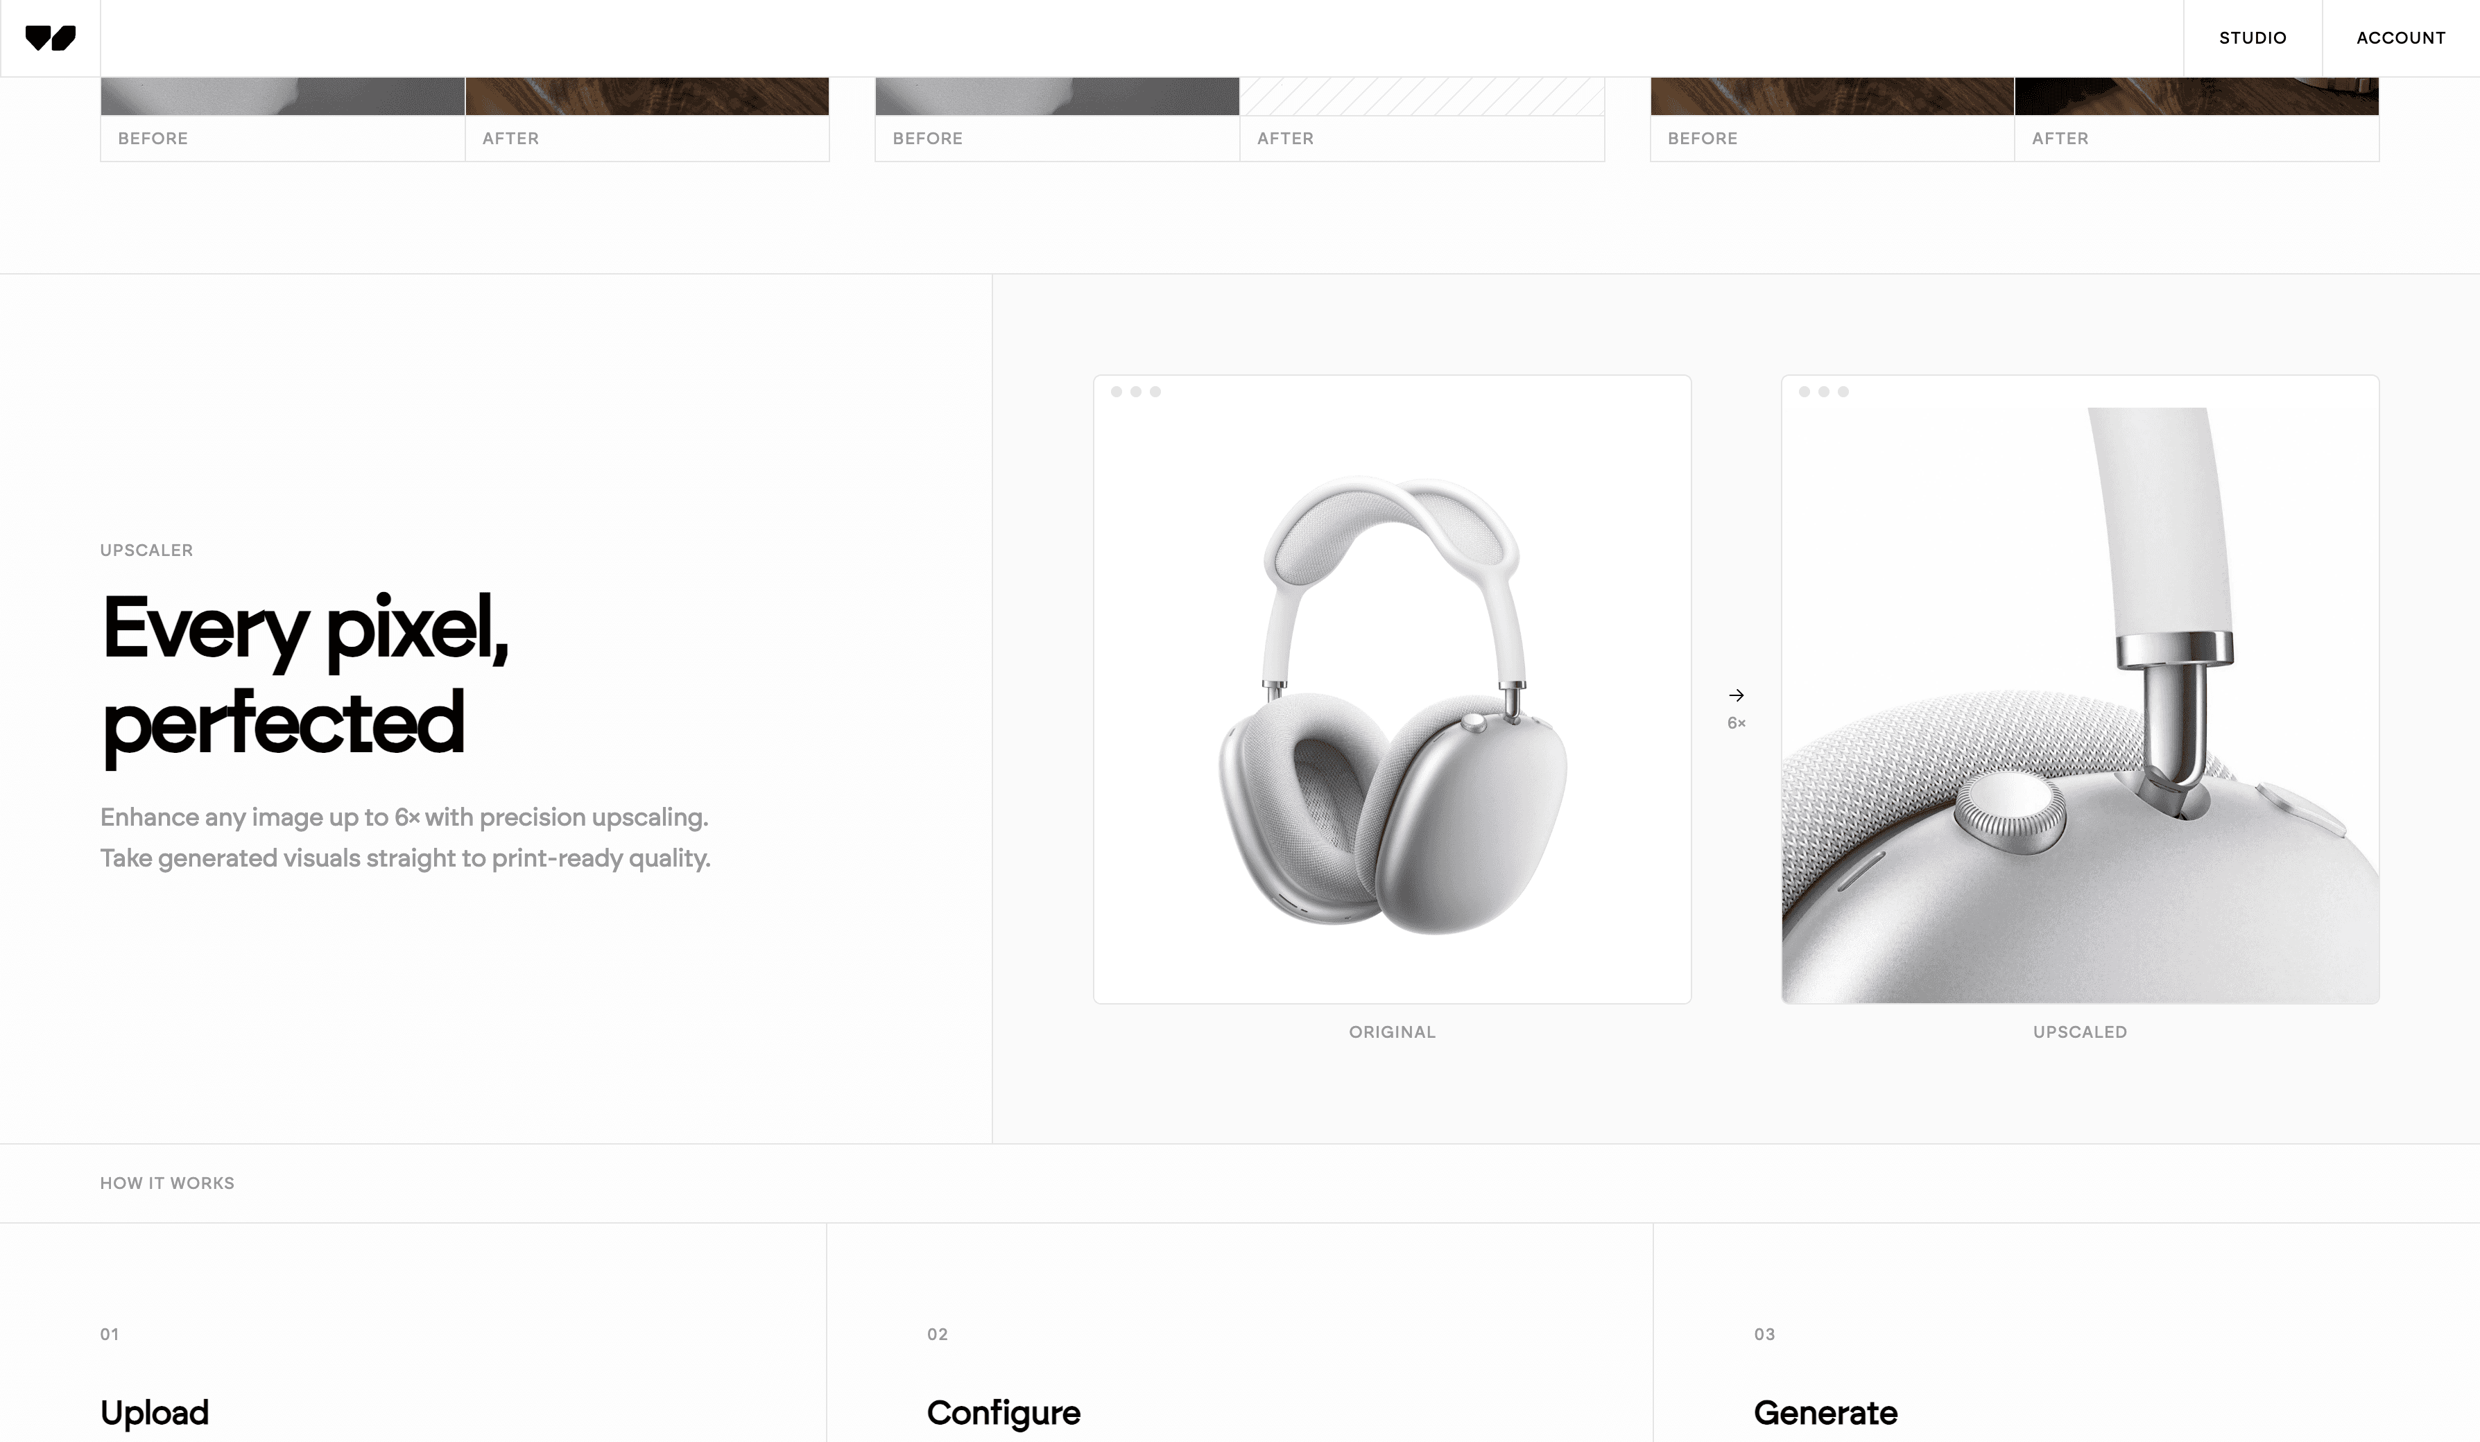Click the HOW IT WORKS section label
2480x1442 pixels.
click(167, 1183)
